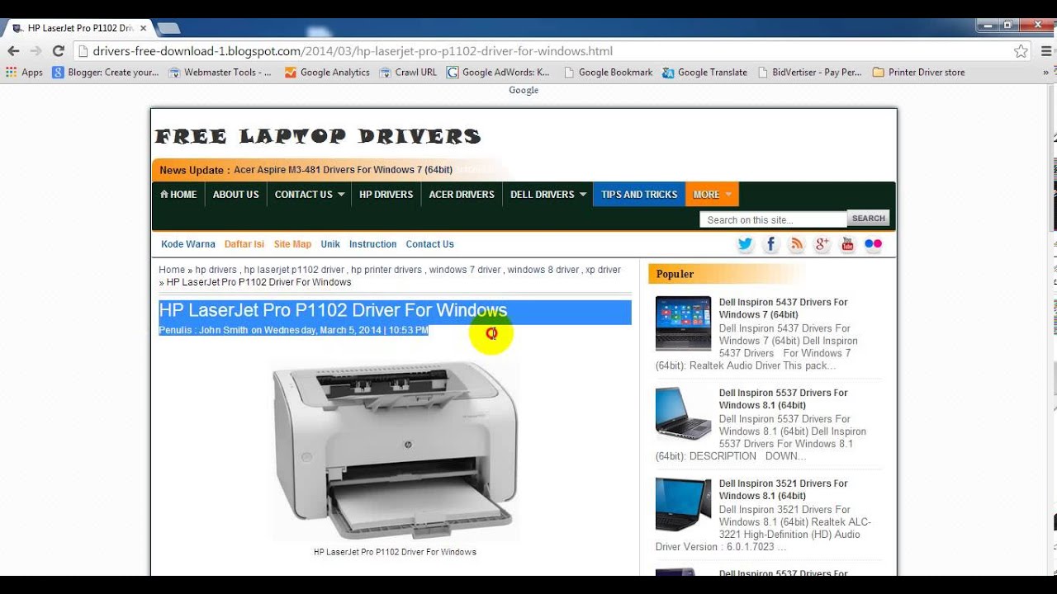Open the Daftar Isi link
Viewport: 1057px width, 594px height.
[x=244, y=244]
